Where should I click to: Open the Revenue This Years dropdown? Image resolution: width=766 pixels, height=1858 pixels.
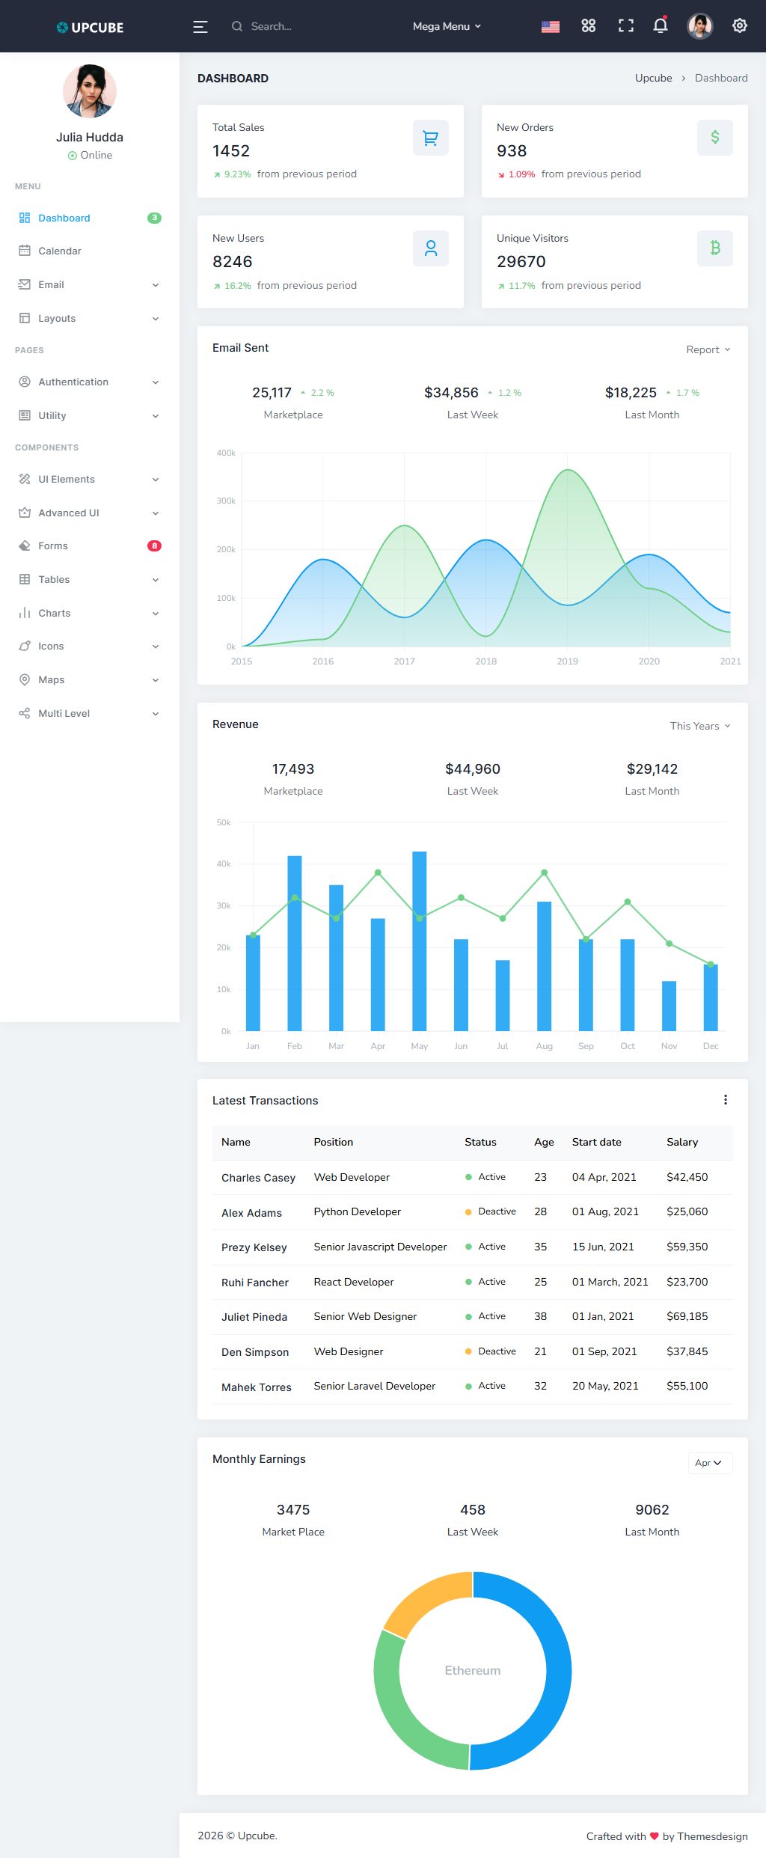click(x=700, y=726)
